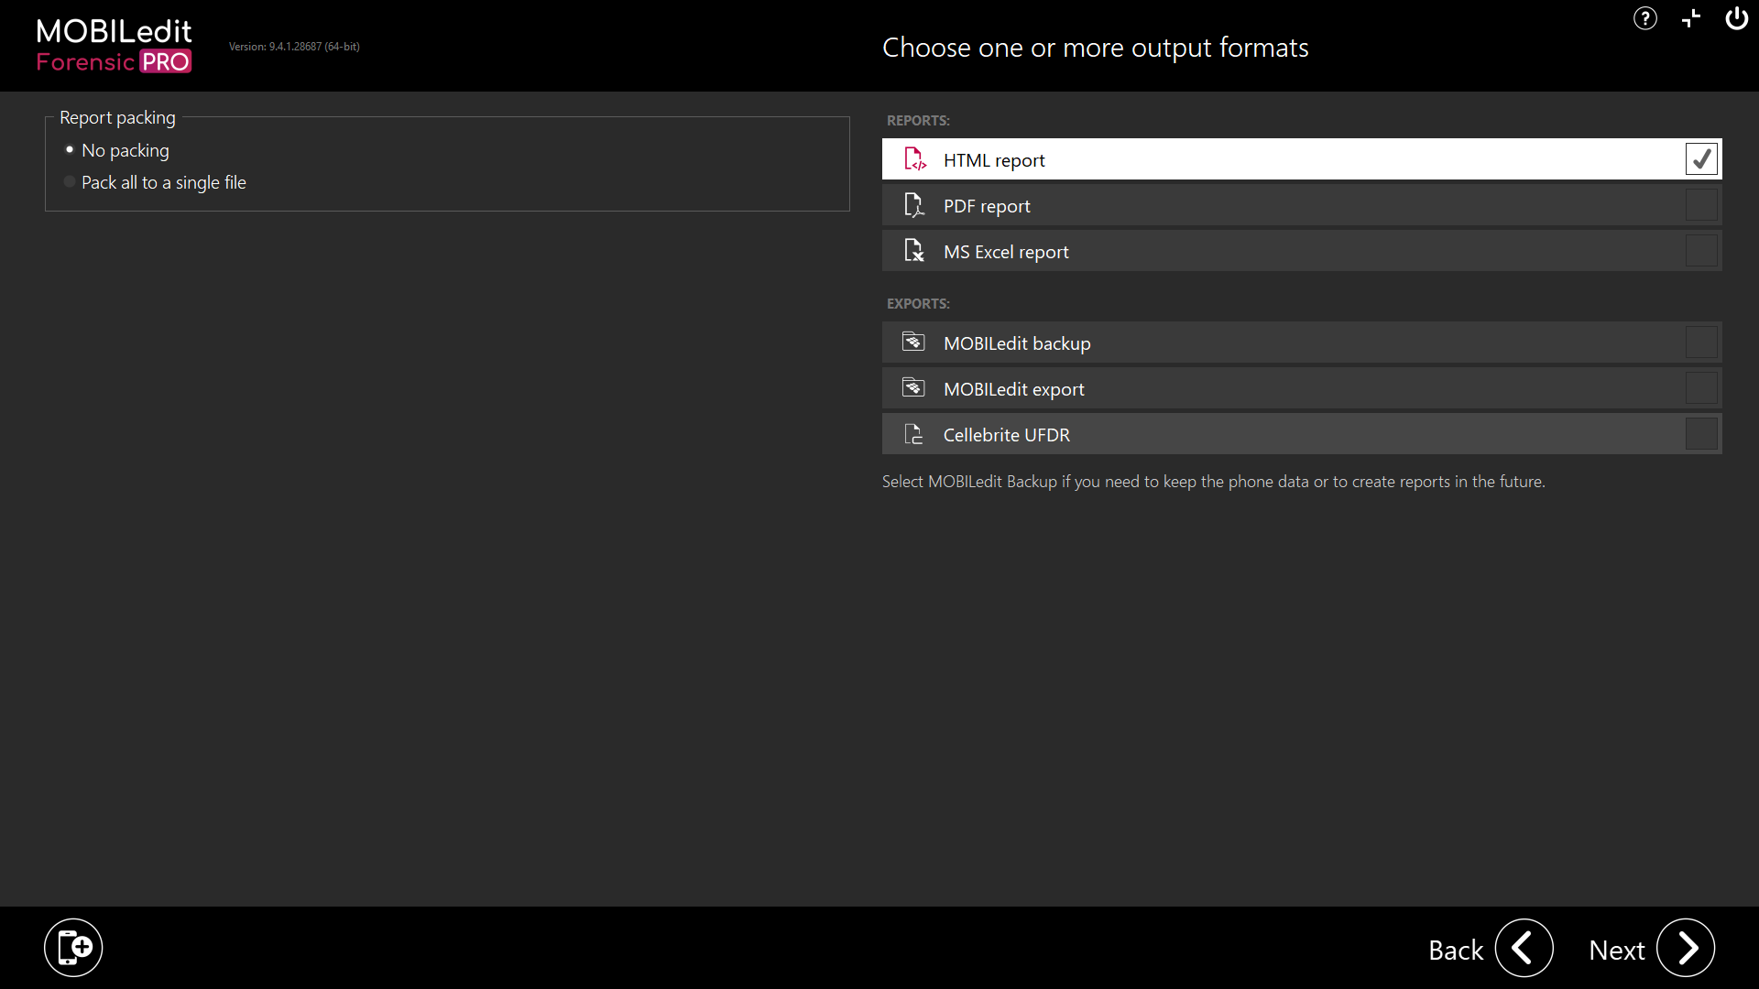The width and height of the screenshot is (1759, 989).
Task: Click the MOBILedit Forensic PRO logo
Action: [114, 46]
